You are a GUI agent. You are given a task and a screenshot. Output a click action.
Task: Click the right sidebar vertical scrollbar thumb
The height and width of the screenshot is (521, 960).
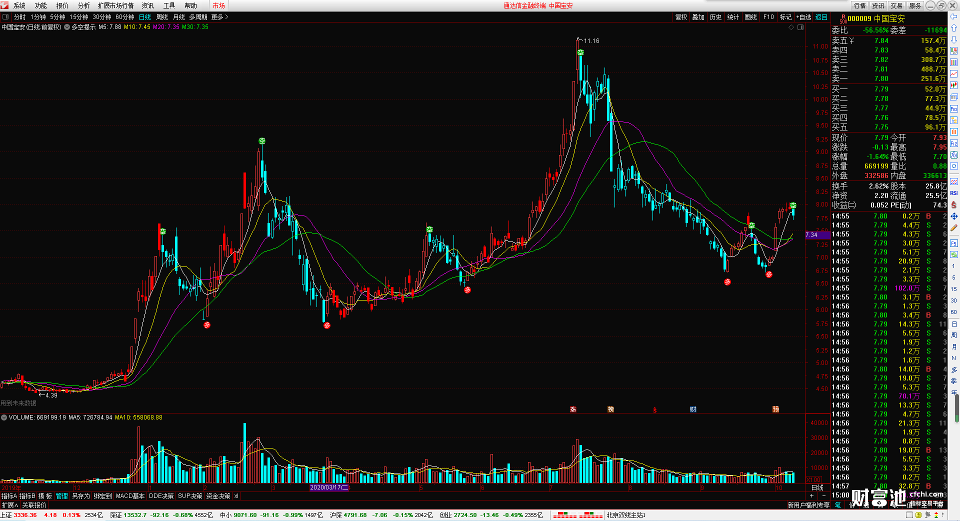coord(956,408)
